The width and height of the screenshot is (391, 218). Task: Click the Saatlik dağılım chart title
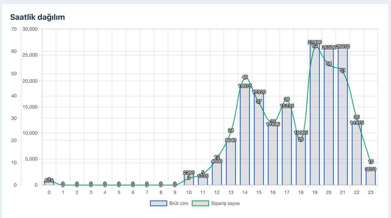point(37,17)
